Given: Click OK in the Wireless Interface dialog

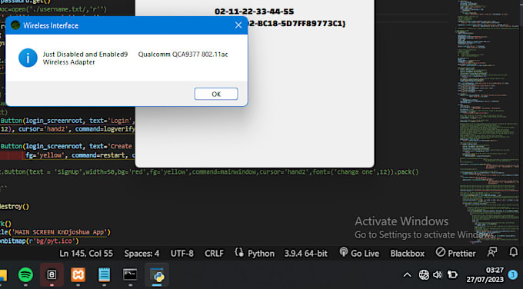Looking at the screenshot, I should pos(216,94).
